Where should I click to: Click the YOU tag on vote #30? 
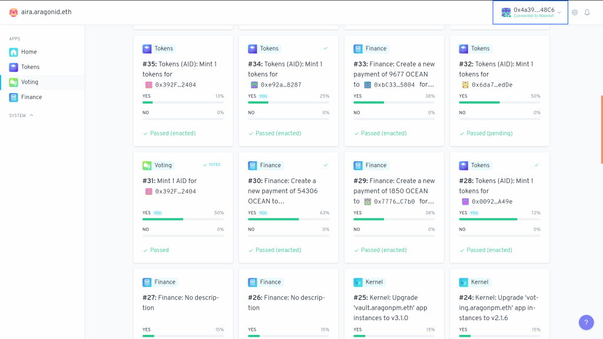tap(263, 213)
